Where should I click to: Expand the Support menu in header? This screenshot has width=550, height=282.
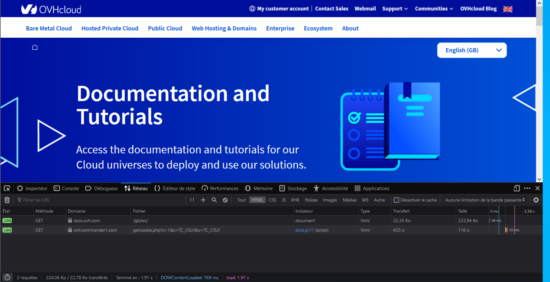click(395, 9)
